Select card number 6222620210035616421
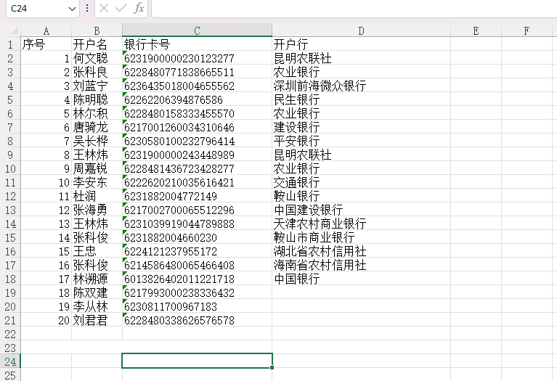Viewport: 557px width, 381px height. pos(197,182)
